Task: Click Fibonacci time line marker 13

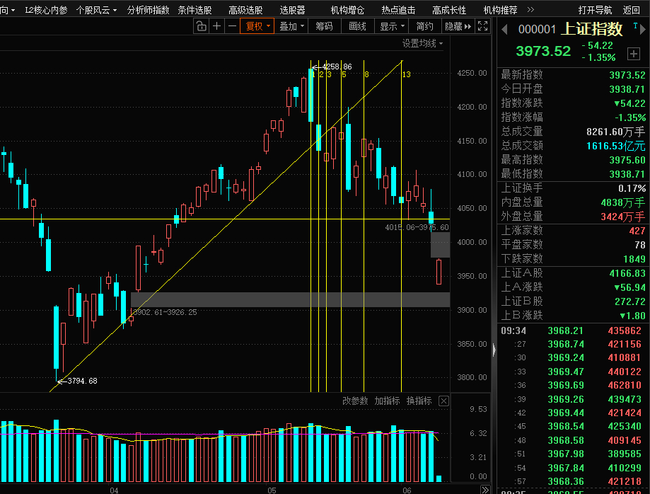Action: coord(406,74)
